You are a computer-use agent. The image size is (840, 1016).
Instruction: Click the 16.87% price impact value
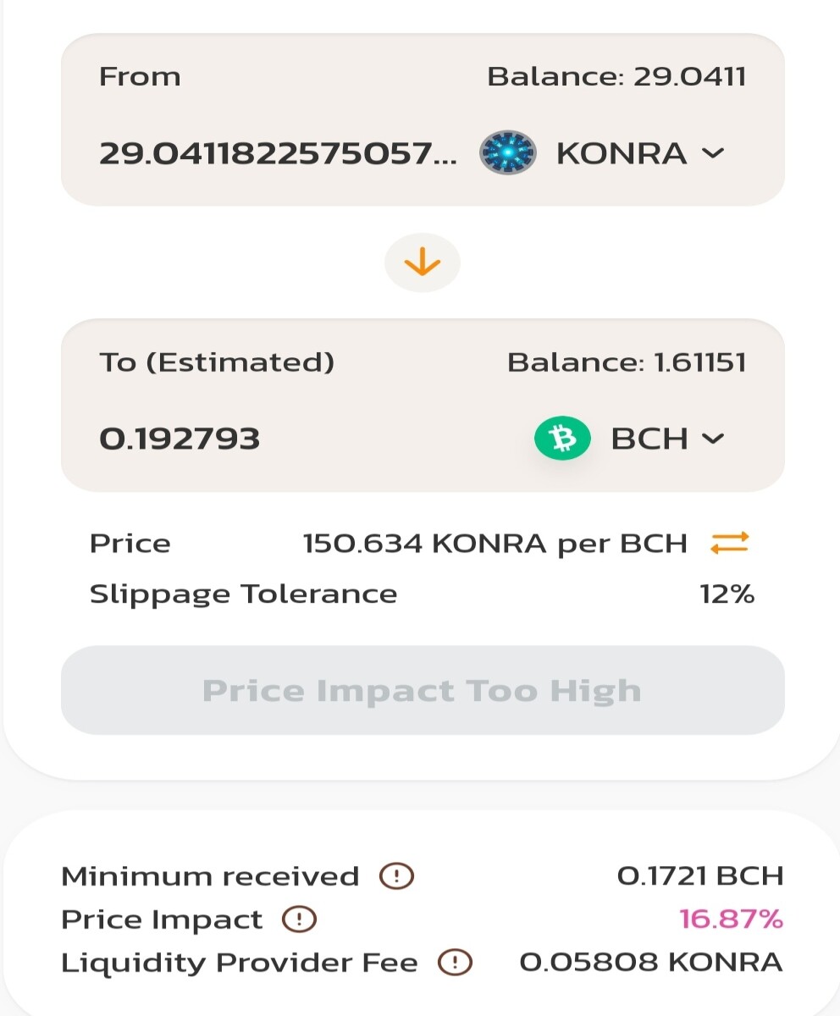point(732,919)
